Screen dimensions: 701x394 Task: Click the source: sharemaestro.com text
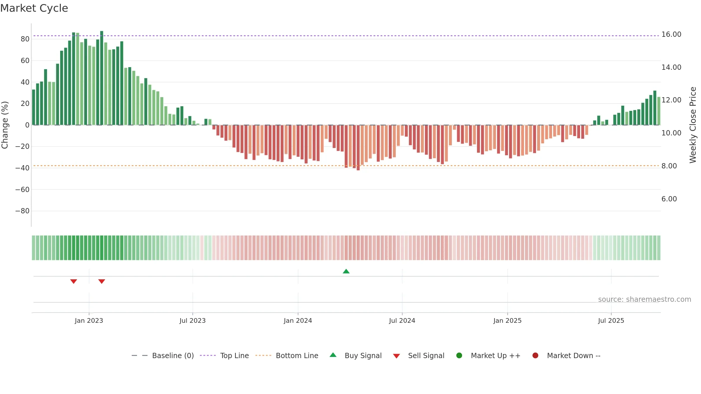tap(645, 299)
